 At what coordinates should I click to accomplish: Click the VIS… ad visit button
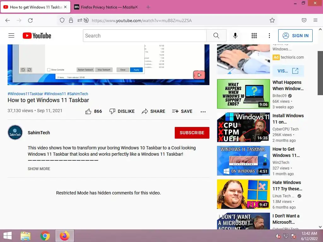click(288, 71)
